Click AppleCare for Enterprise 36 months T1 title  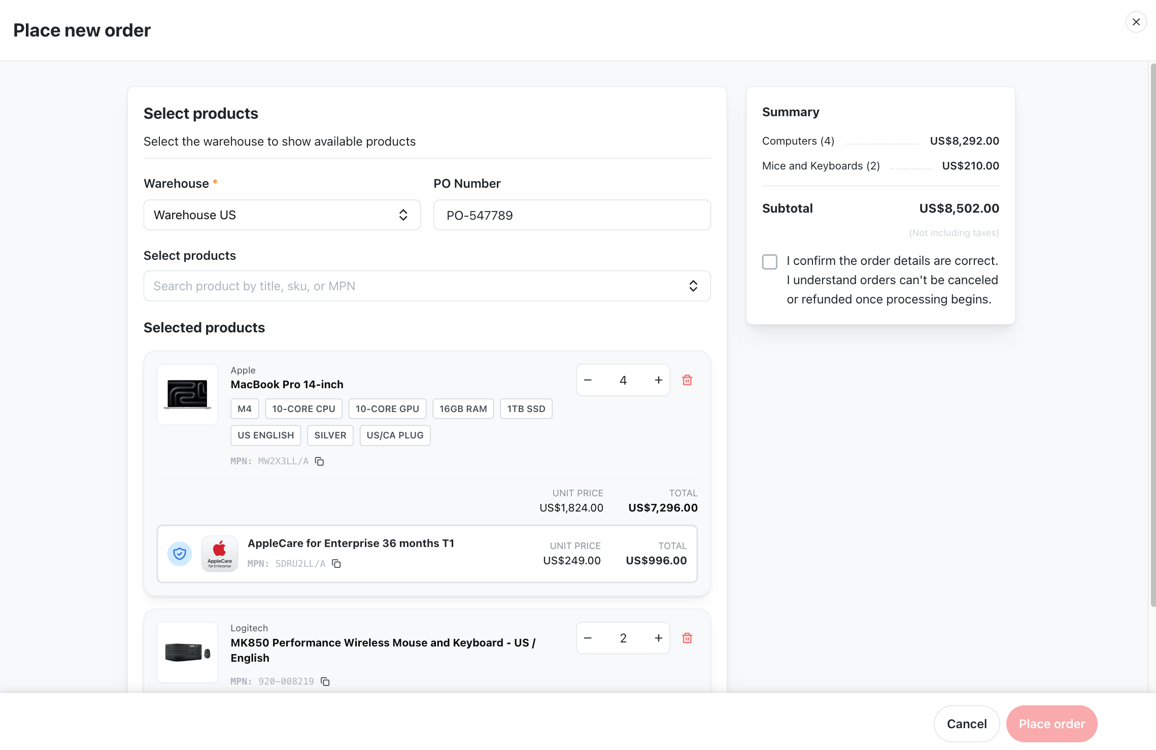[x=351, y=543]
